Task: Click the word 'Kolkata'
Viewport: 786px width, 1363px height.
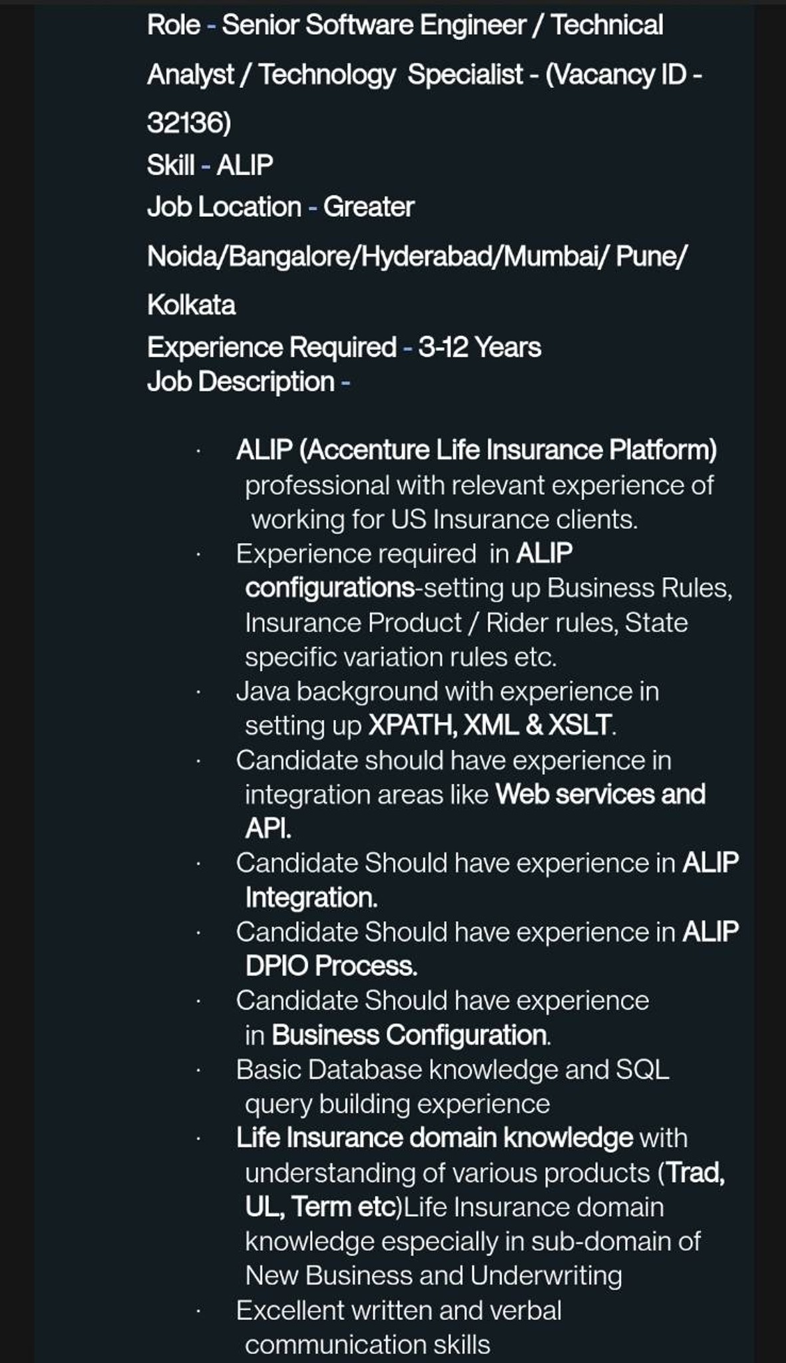Action: (x=191, y=305)
